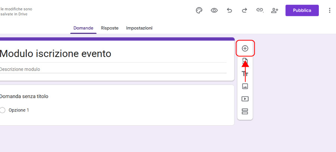Select the 'Domanda senza titolo' question
Image resolution: width=336 pixels, height=152 pixels.
[x=24, y=96]
